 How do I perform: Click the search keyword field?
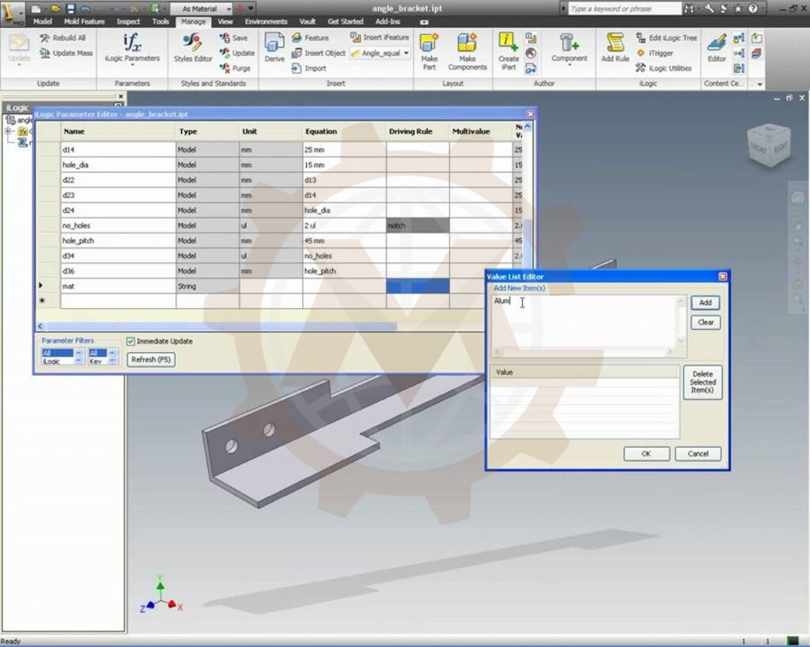tap(625, 9)
